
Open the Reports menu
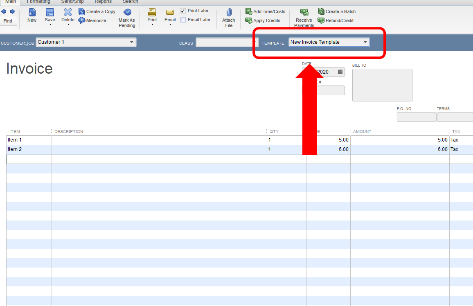(103, 2)
